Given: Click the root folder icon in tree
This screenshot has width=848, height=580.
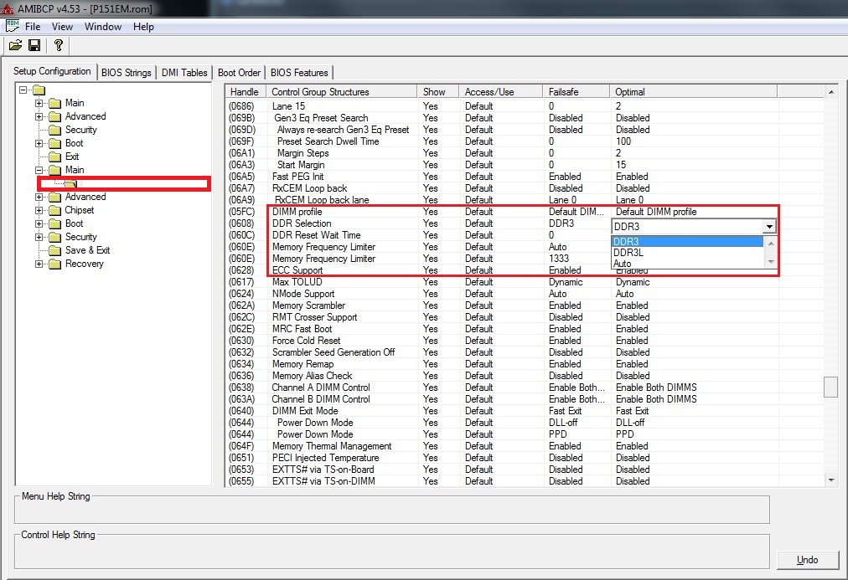Looking at the screenshot, I should [39, 90].
